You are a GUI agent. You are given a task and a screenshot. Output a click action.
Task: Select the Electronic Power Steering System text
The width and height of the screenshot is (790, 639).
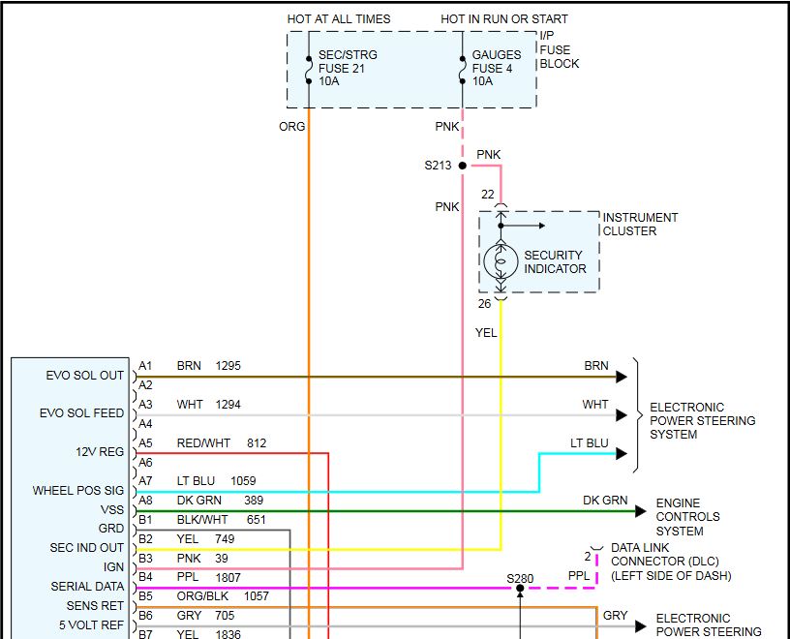click(702, 421)
